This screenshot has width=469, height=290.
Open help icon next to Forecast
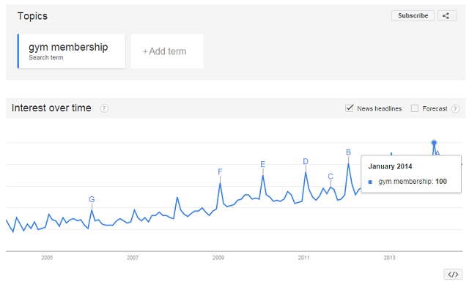tap(455, 108)
